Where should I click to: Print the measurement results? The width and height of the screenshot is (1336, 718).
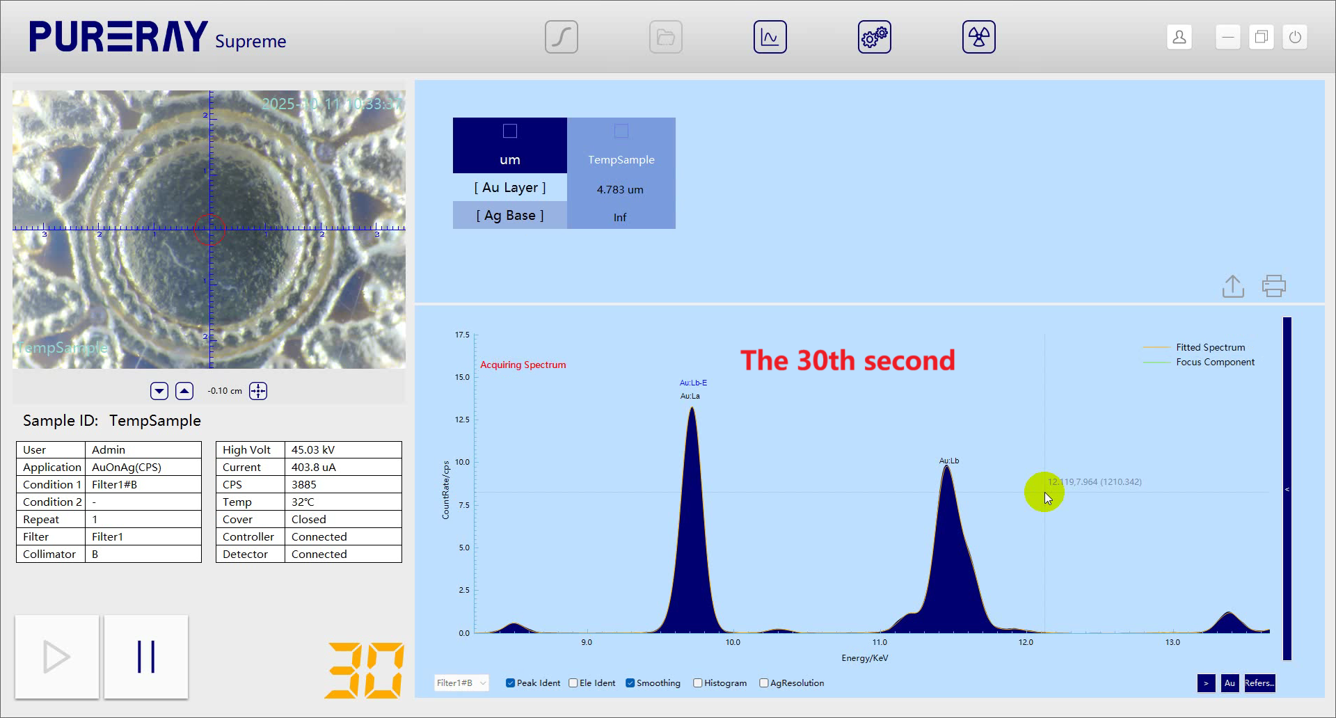pyautogui.click(x=1273, y=286)
